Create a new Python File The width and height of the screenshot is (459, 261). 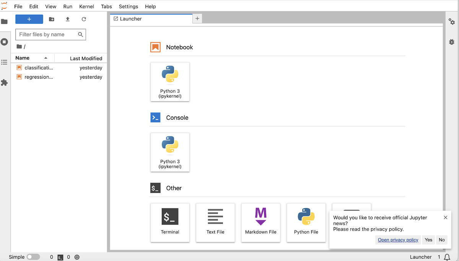coord(306,222)
